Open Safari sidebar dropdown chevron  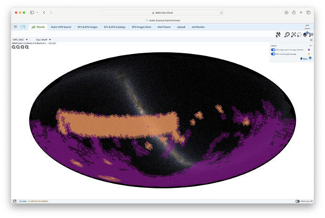38,12
